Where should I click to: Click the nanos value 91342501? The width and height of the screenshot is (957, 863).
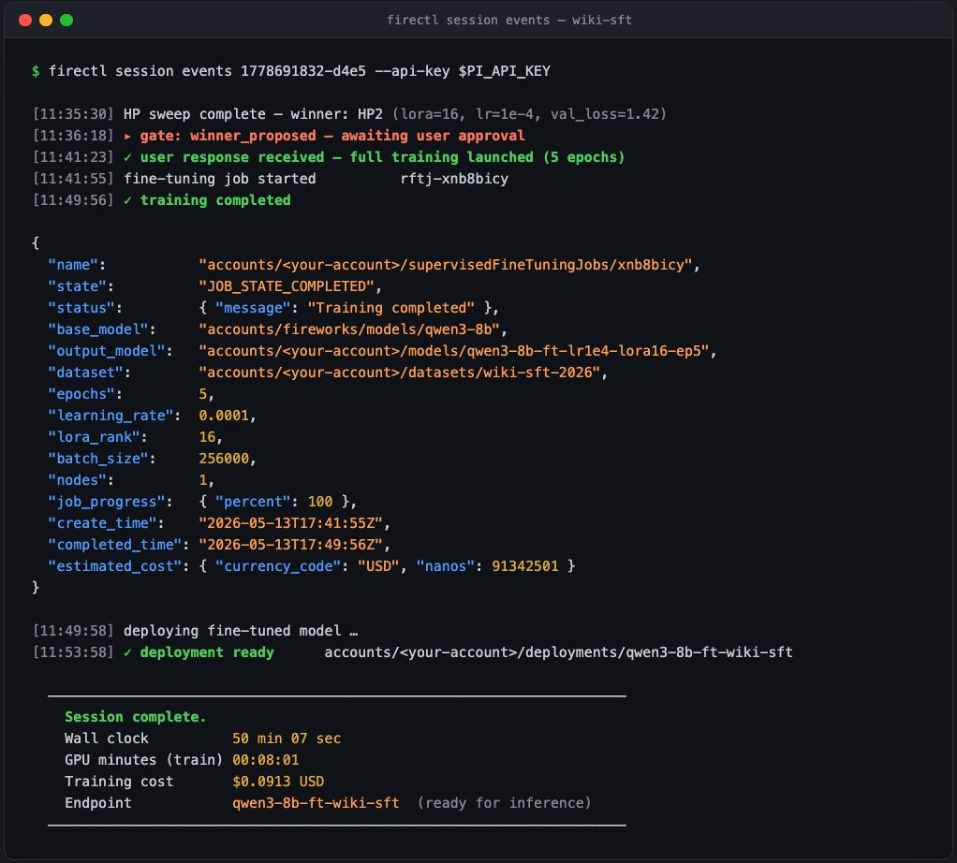click(x=525, y=566)
